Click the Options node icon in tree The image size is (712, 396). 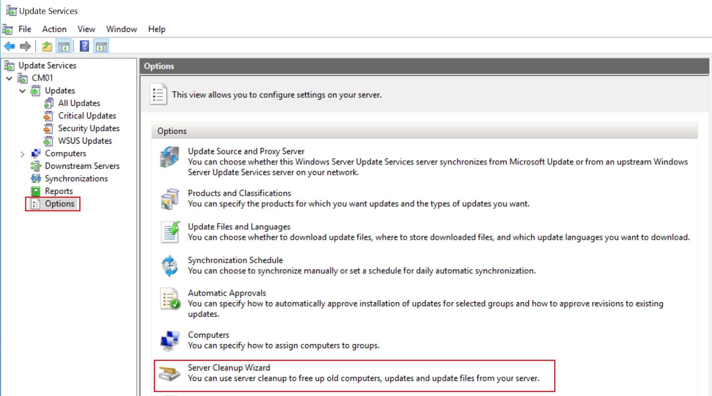pyautogui.click(x=36, y=204)
